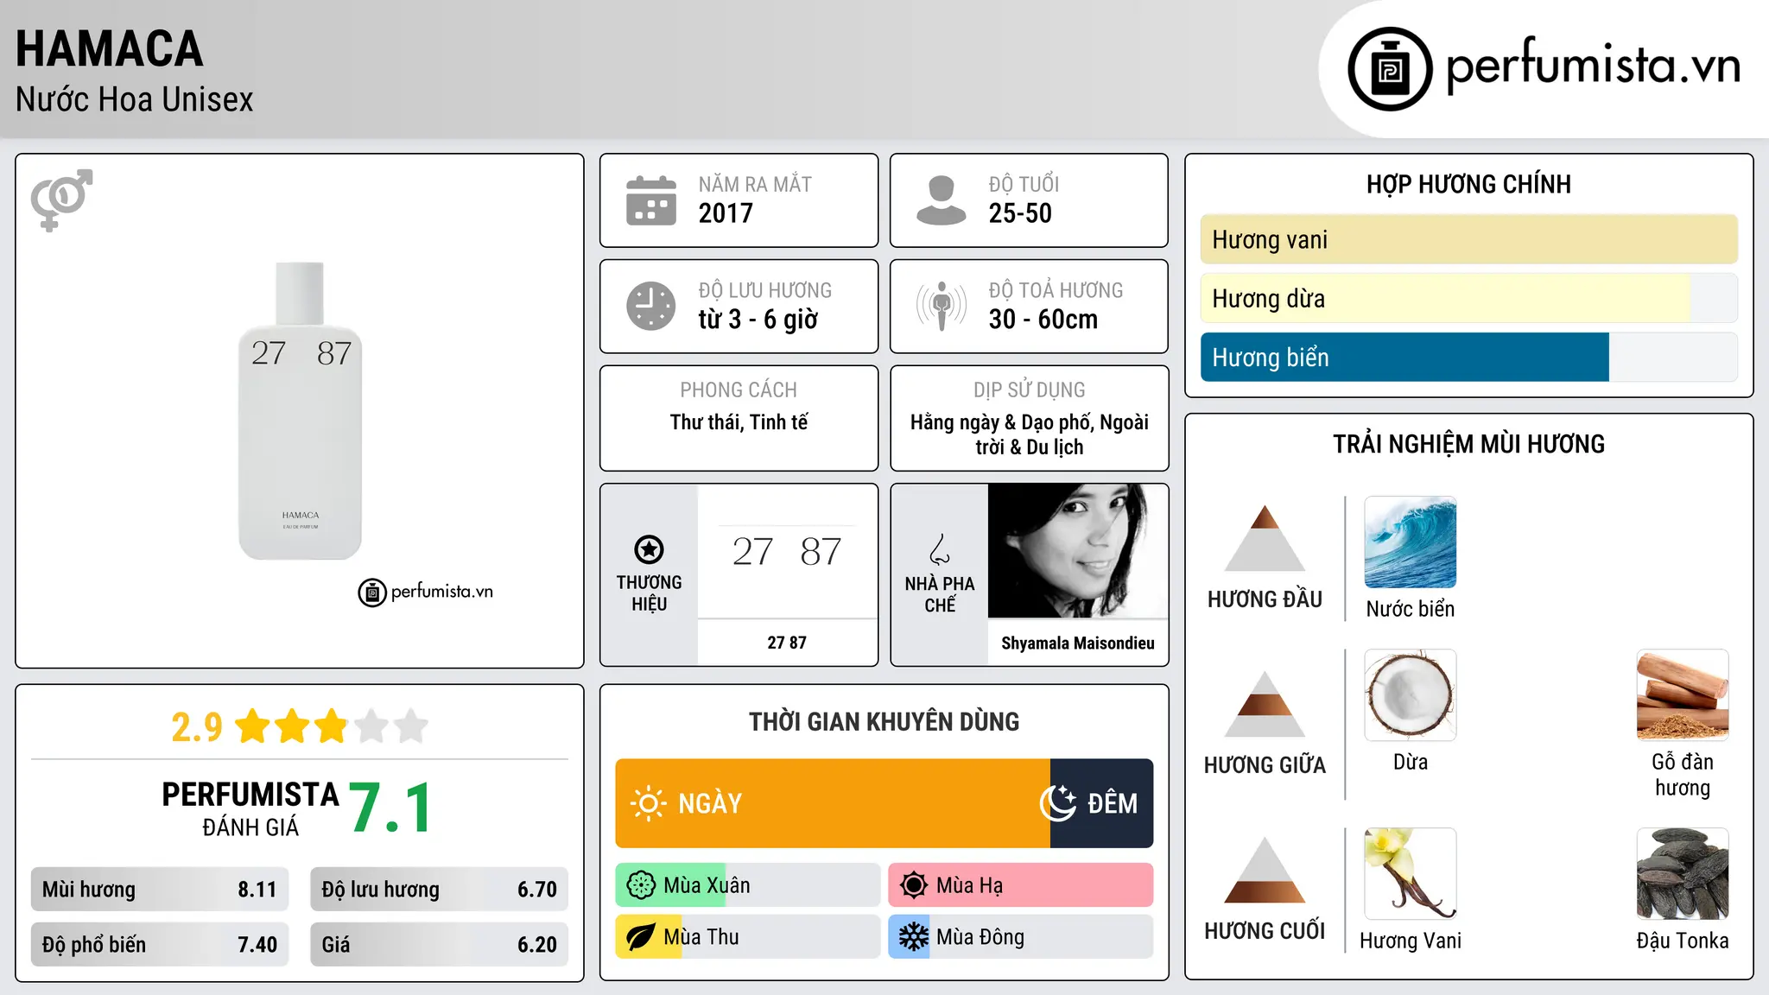Image resolution: width=1769 pixels, height=995 pixels.
Task: Click the perfumer name Shyamala Maisondieu
Action: coord(1078,643)
